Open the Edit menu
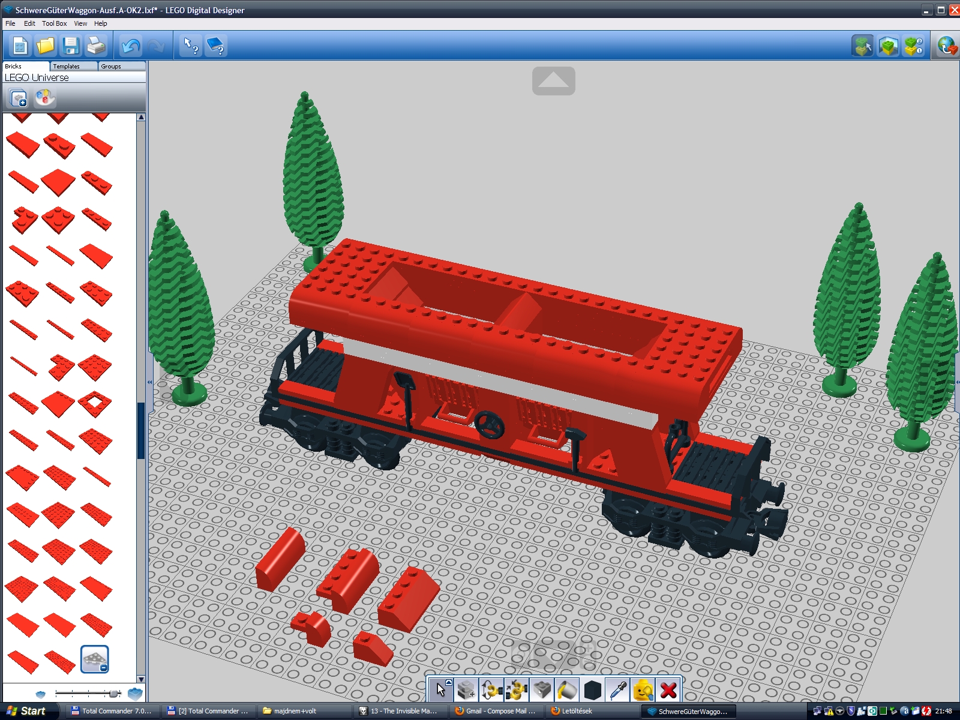The height and width of the screenshot is (720, 960). [29, 23]
